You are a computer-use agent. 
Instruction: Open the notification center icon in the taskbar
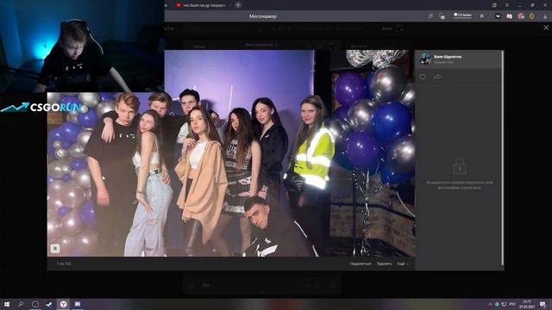pyautogui.click(x=543, y=304)
